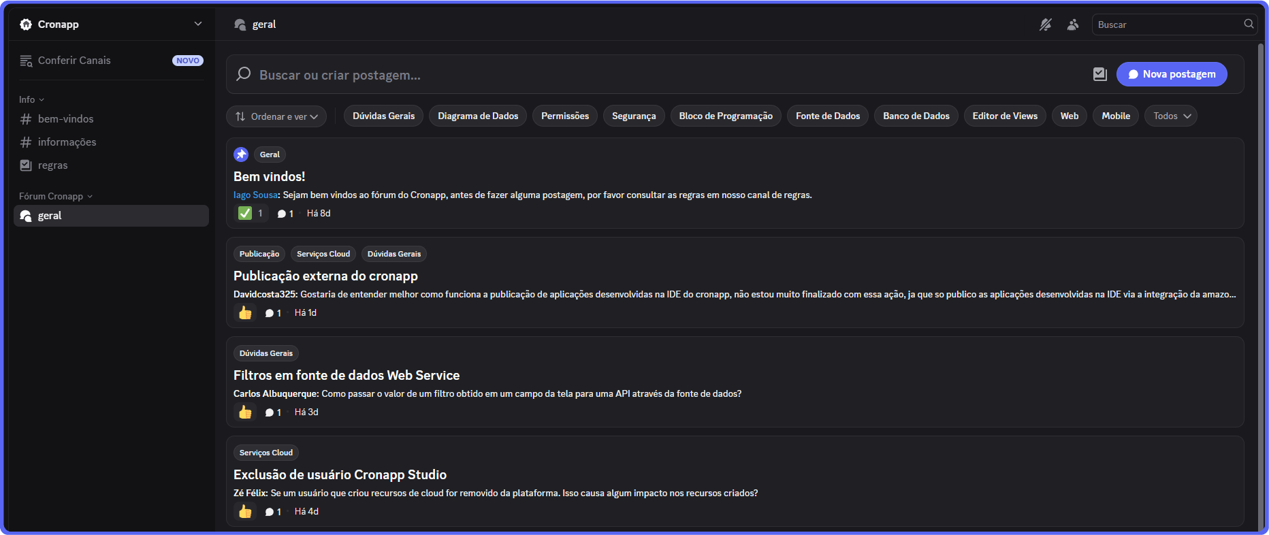Click the Há 1d timestamp text
This screenshot has width=1269, height=535.
click(x=306, y=312)
